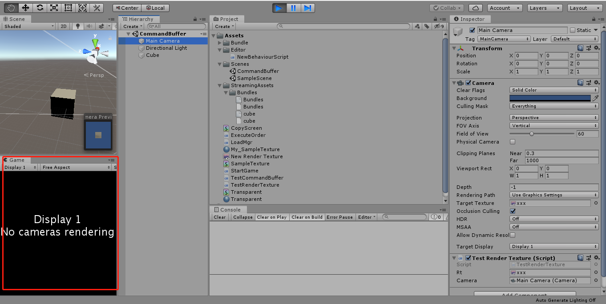The height and width of the screenshot is (304, 606).
Task: Open the cloud services window icon
Action: point(476,8)
